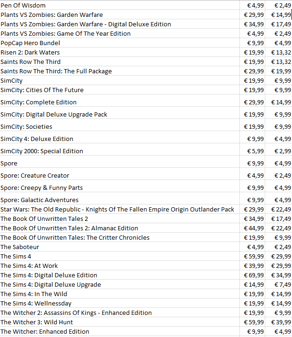Image resolution: width=292 pixels, height=337 pixels.
Task: Select 'The Witcher: Enhanced Edition' cell
Action: click(x=120, y=332)
